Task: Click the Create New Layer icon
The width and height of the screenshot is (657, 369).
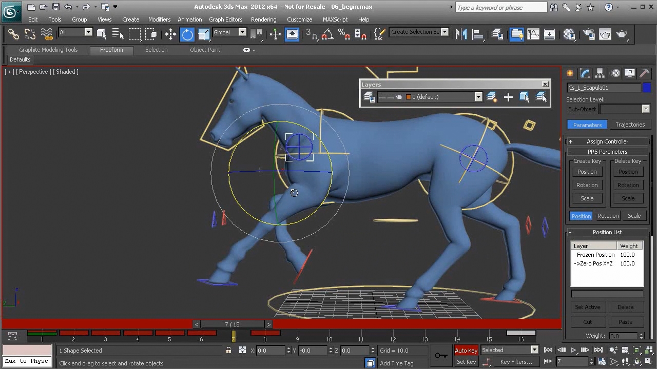Action: pos(492,97)
